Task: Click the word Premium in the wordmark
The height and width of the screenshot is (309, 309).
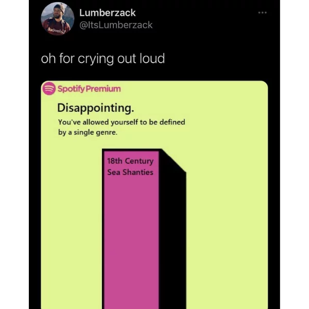Action: point(104,89)
